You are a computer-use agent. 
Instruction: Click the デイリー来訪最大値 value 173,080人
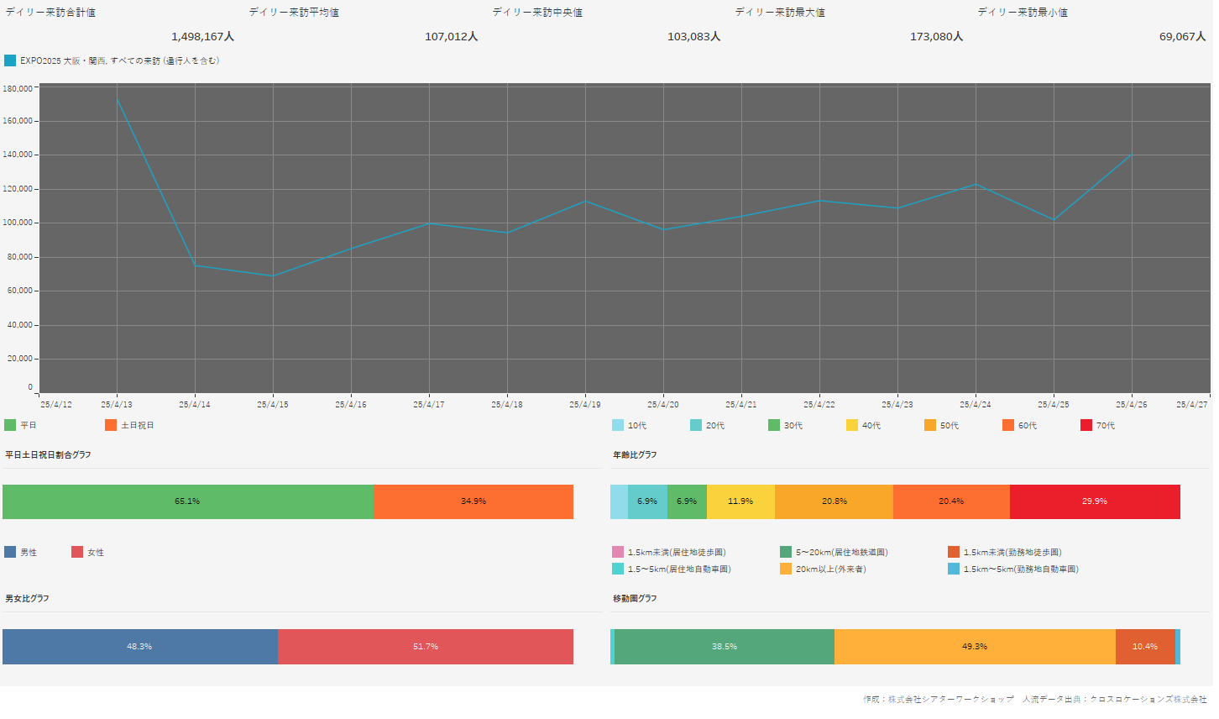[x=936, y=37]
